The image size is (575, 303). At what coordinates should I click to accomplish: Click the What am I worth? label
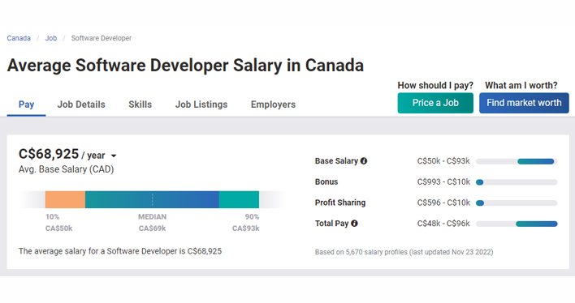tap(521, 86)
